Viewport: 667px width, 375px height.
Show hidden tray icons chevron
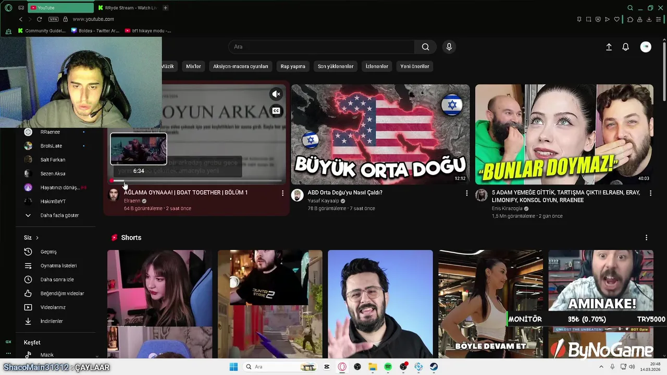[601, 367]
